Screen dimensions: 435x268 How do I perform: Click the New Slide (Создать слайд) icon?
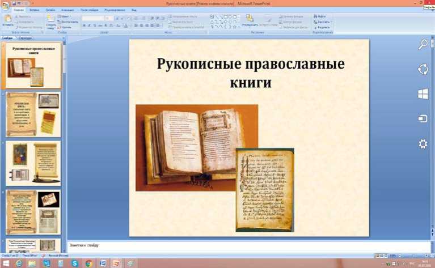50,19
